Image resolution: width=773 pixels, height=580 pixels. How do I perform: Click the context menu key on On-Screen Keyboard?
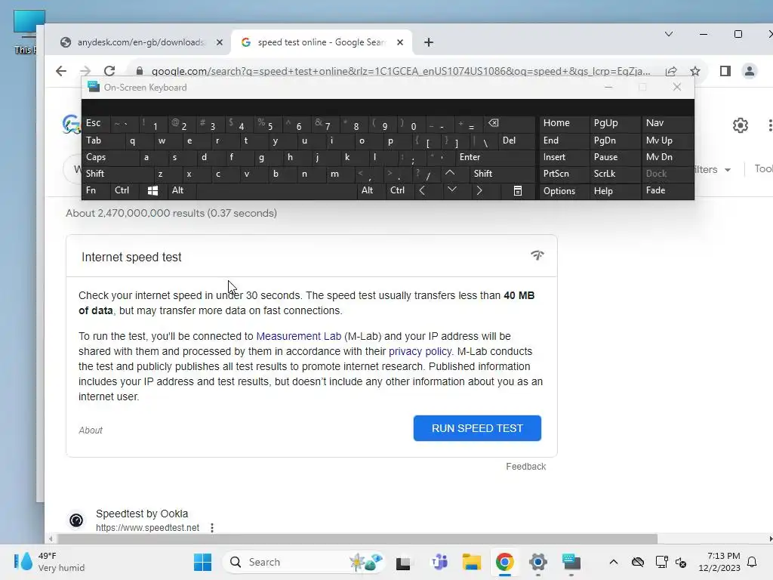[x=518, y=191]
